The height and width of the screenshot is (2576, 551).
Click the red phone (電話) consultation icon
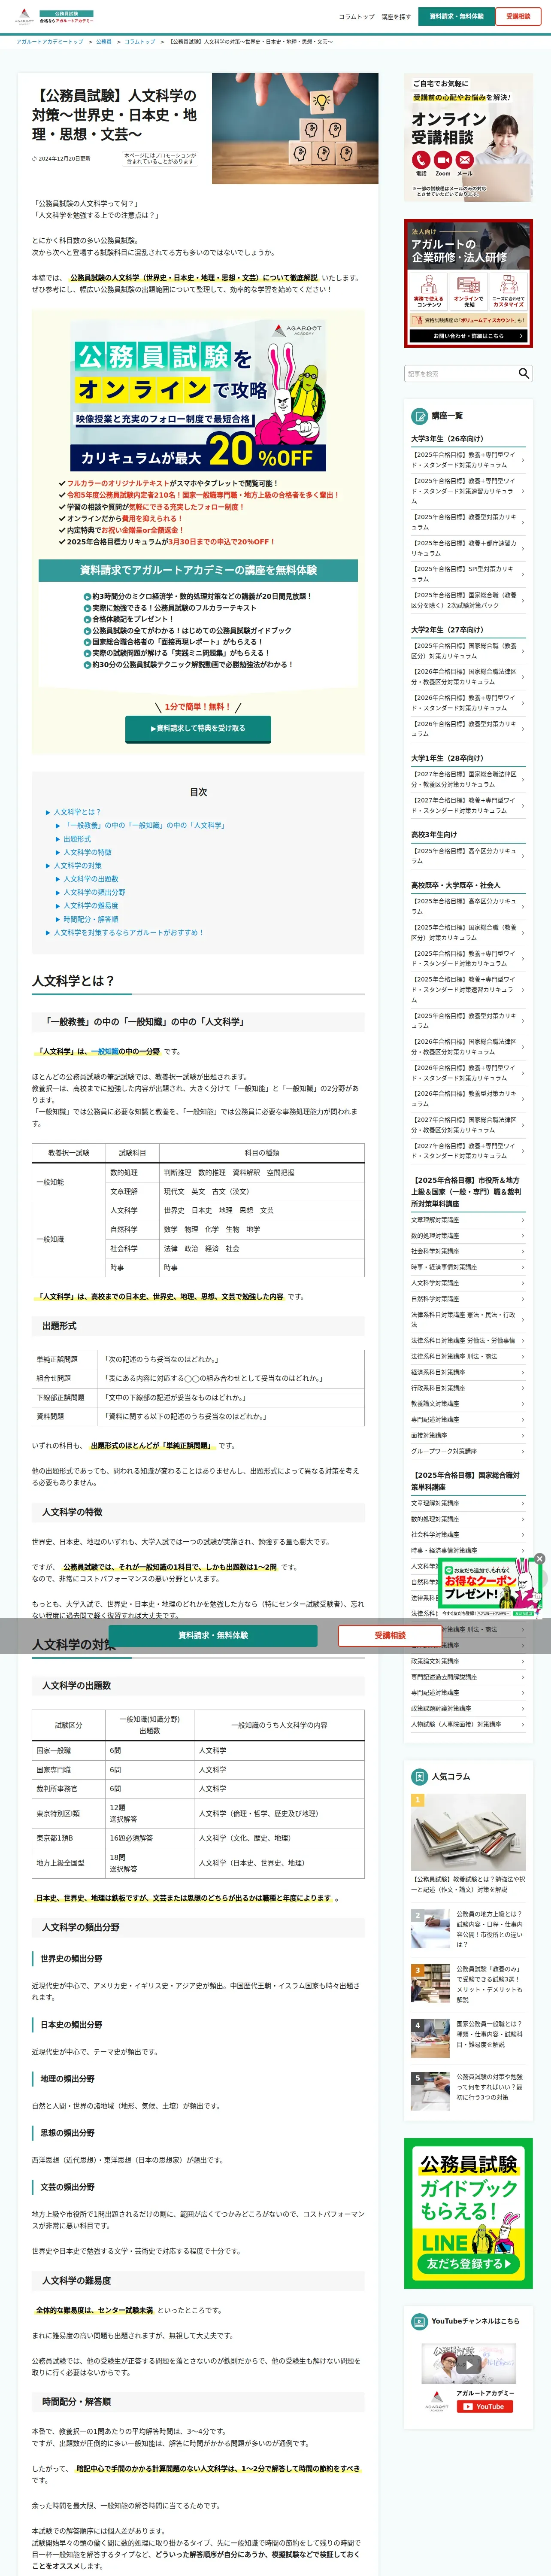point(421,160)
